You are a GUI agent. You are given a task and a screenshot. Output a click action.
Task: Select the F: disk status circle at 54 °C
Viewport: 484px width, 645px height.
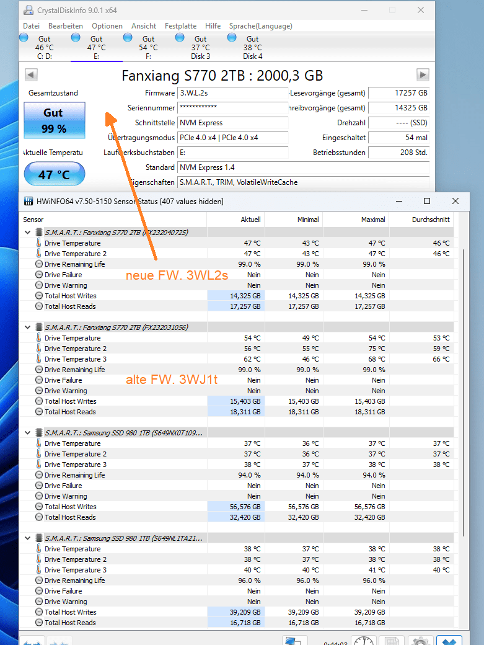(x=128, y=38)
